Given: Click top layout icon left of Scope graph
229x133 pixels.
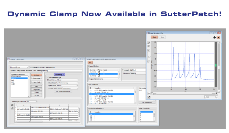Looking at the screenshot, I should (149, 43).
